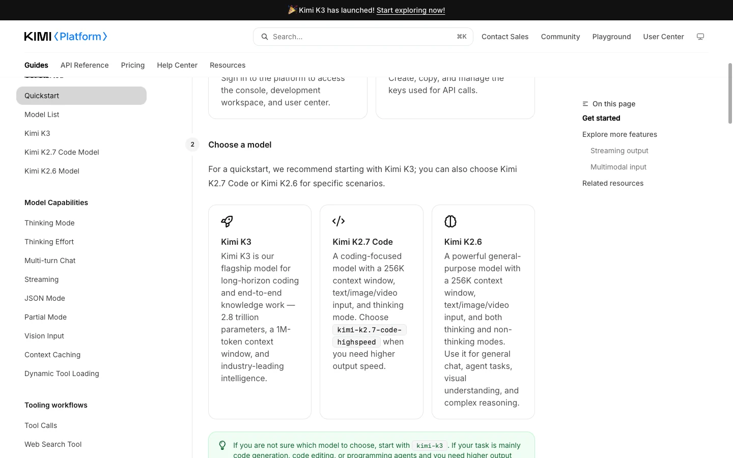Open the Kimi K2.6 model card
Viewport: 733px width, 458px height.
483,312
